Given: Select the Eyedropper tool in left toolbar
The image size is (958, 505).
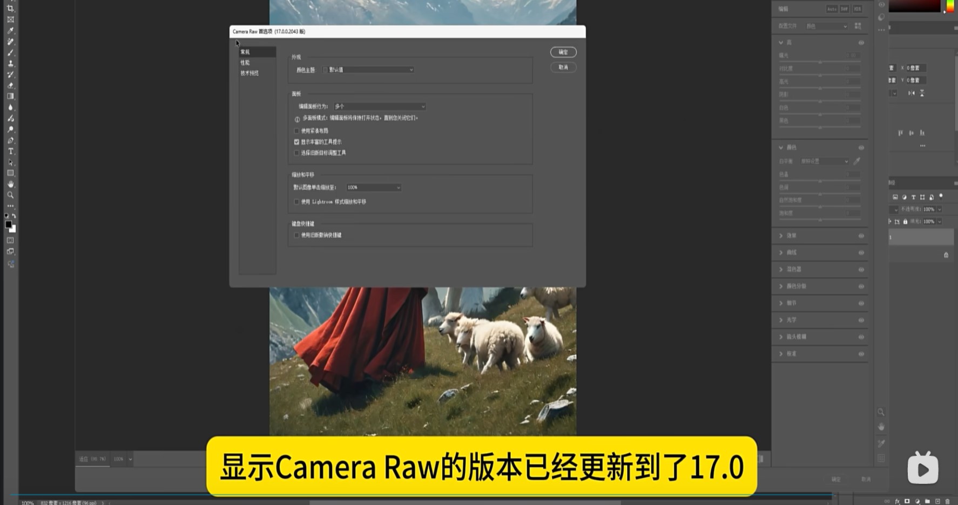Looking at the screenshot, I should pyautogui.click(x=10, y=31).
